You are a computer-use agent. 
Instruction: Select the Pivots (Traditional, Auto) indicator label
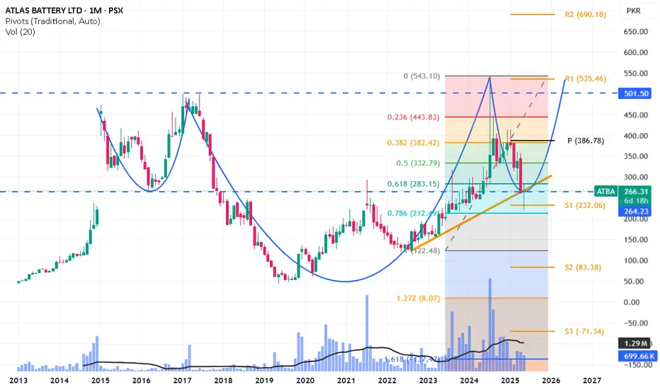coord(52,21)
